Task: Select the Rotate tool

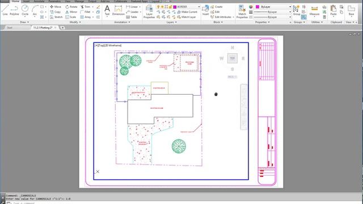Action: 71,7
